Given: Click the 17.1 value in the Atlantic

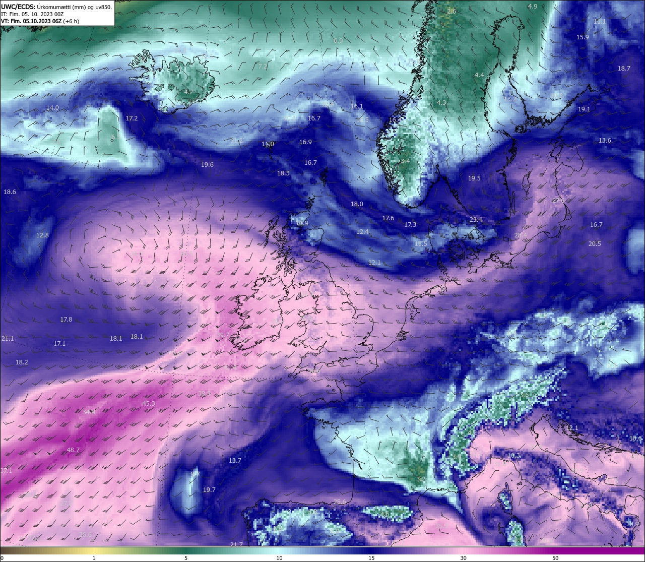Looking at the screenshot, I should [59, 343].
